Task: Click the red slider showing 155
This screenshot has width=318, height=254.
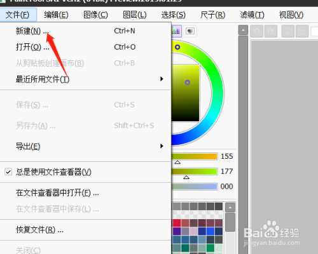Action: coord(195,156)
